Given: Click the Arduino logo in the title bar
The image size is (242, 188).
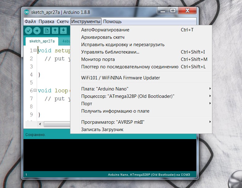Looking at the screenshot, I should pyautogui.click(x=27, y=12).
